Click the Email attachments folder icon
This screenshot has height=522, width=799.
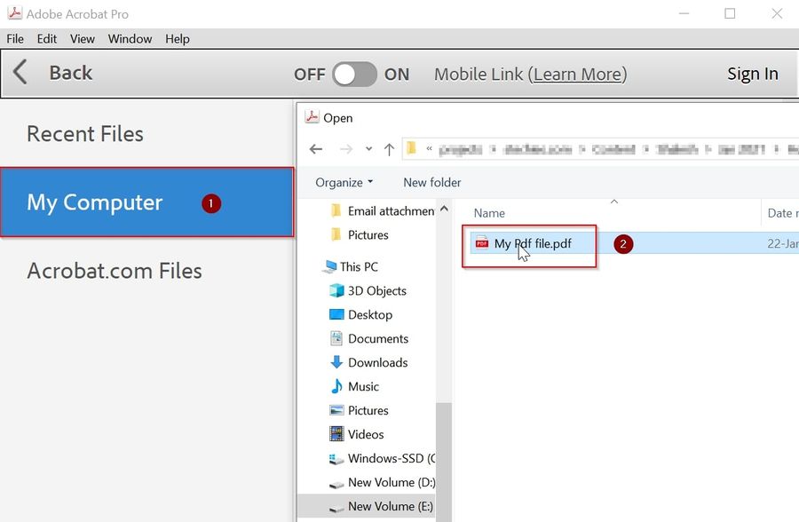tap(336, 210)
